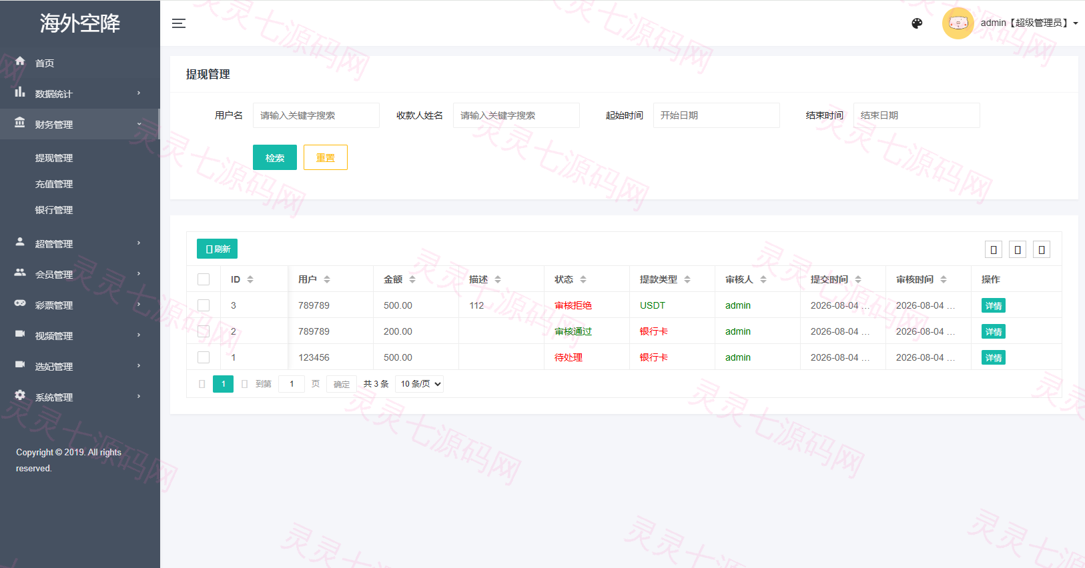The image size is (1085, 568).
Task: Click the hamburger sidebar collapse icon
Action: pos(179,23)
